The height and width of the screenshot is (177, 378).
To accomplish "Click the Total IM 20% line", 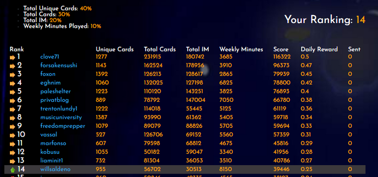I will (x=42, y=20).
